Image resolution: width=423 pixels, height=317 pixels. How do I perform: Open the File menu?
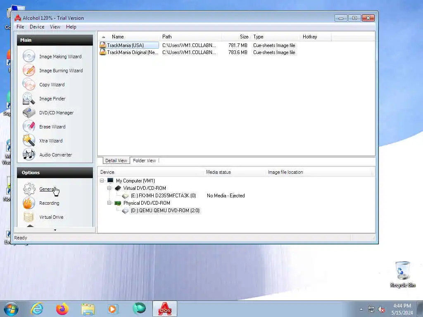coord(20,27)
